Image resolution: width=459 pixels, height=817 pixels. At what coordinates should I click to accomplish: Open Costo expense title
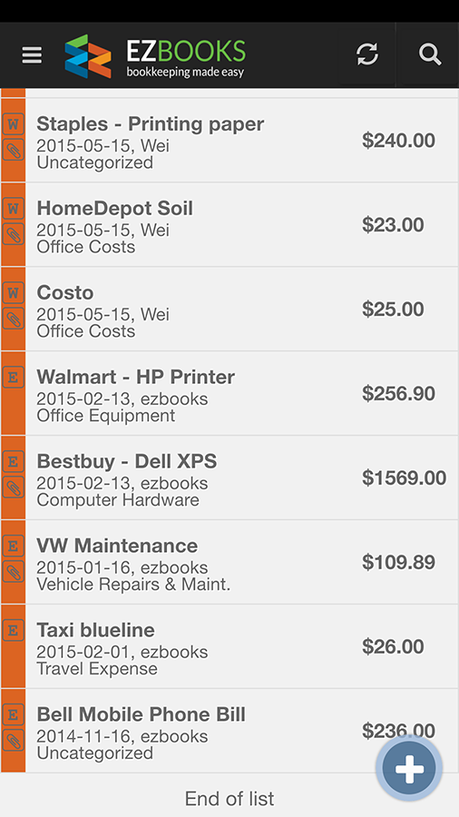pyautogui.click(x=65, y=292)
